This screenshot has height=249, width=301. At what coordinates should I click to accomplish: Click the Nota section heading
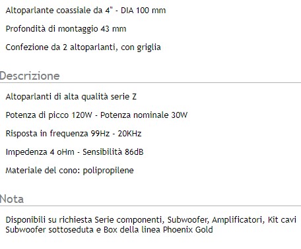click(12, 199)
